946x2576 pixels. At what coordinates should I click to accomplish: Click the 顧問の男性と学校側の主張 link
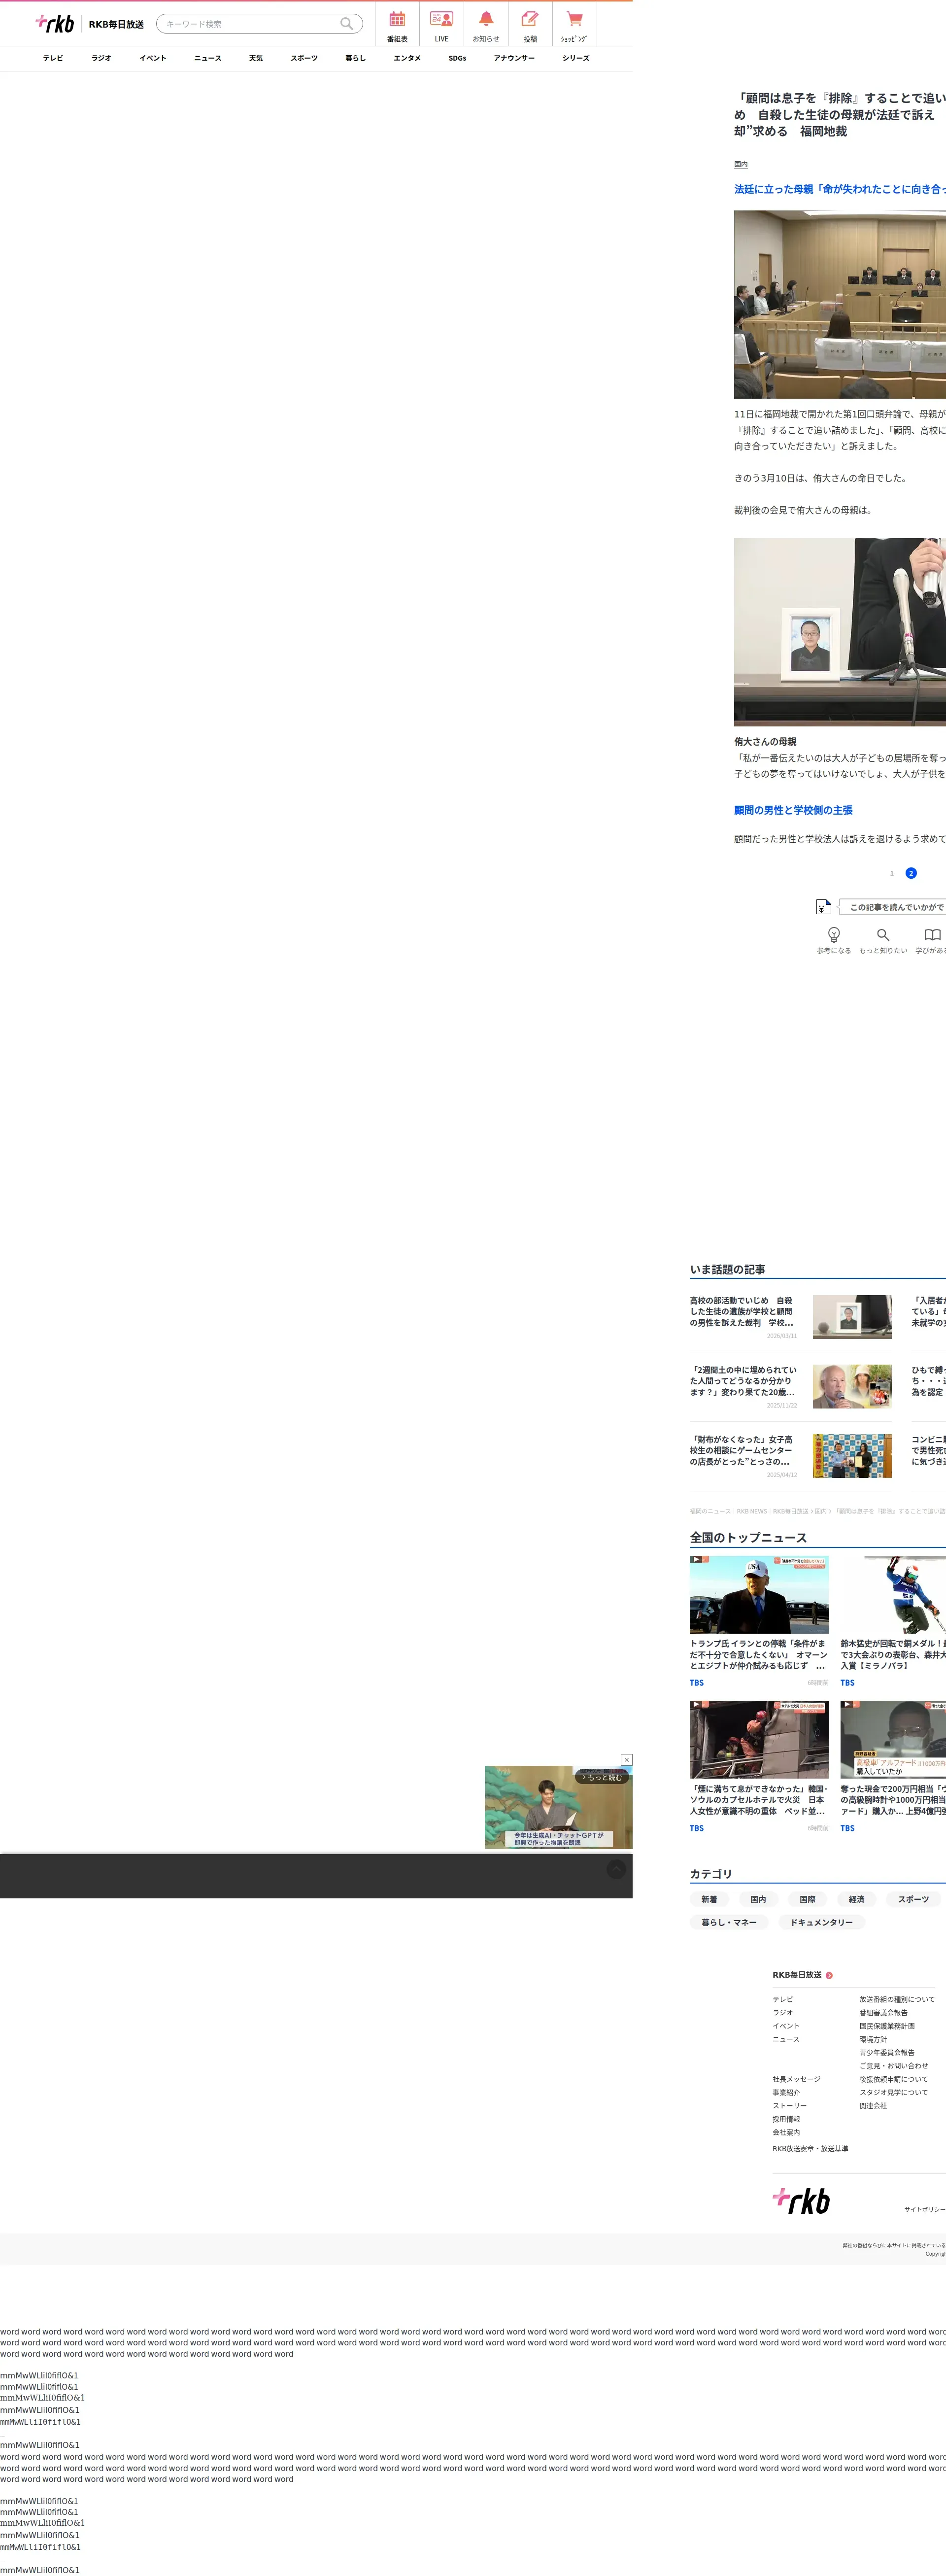(793, 810)
